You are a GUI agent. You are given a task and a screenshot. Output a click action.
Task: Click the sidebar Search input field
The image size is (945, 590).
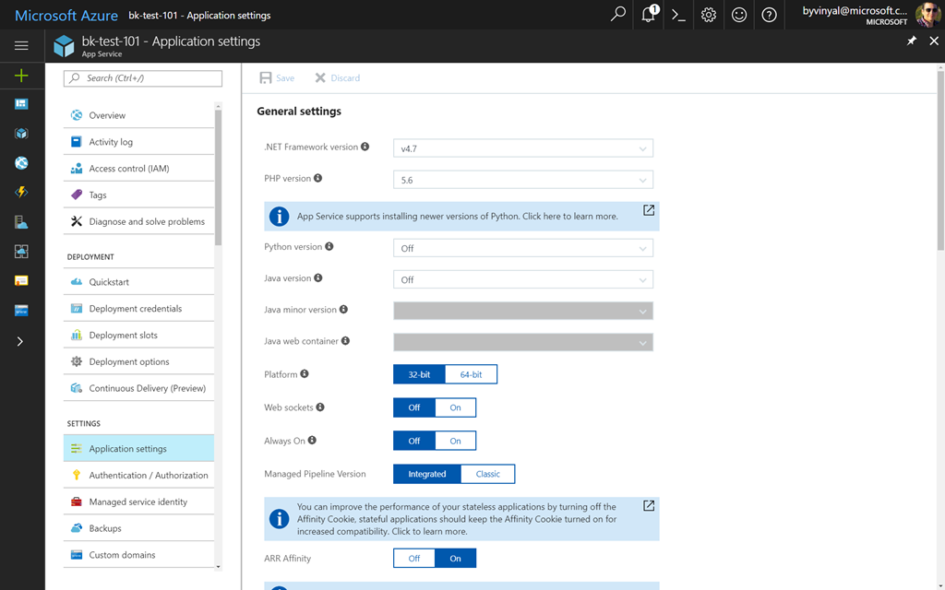coord(143,78)
